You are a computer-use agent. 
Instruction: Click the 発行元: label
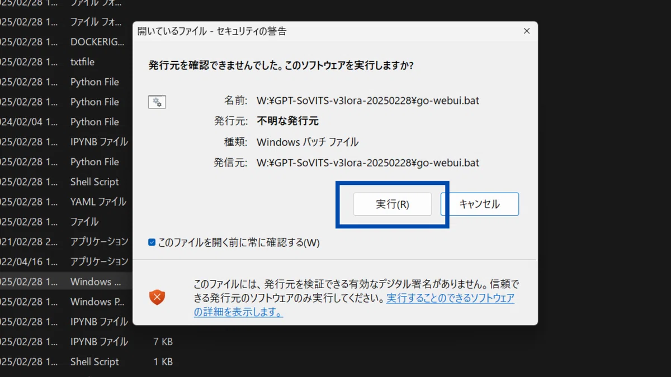tap(230, 121)
